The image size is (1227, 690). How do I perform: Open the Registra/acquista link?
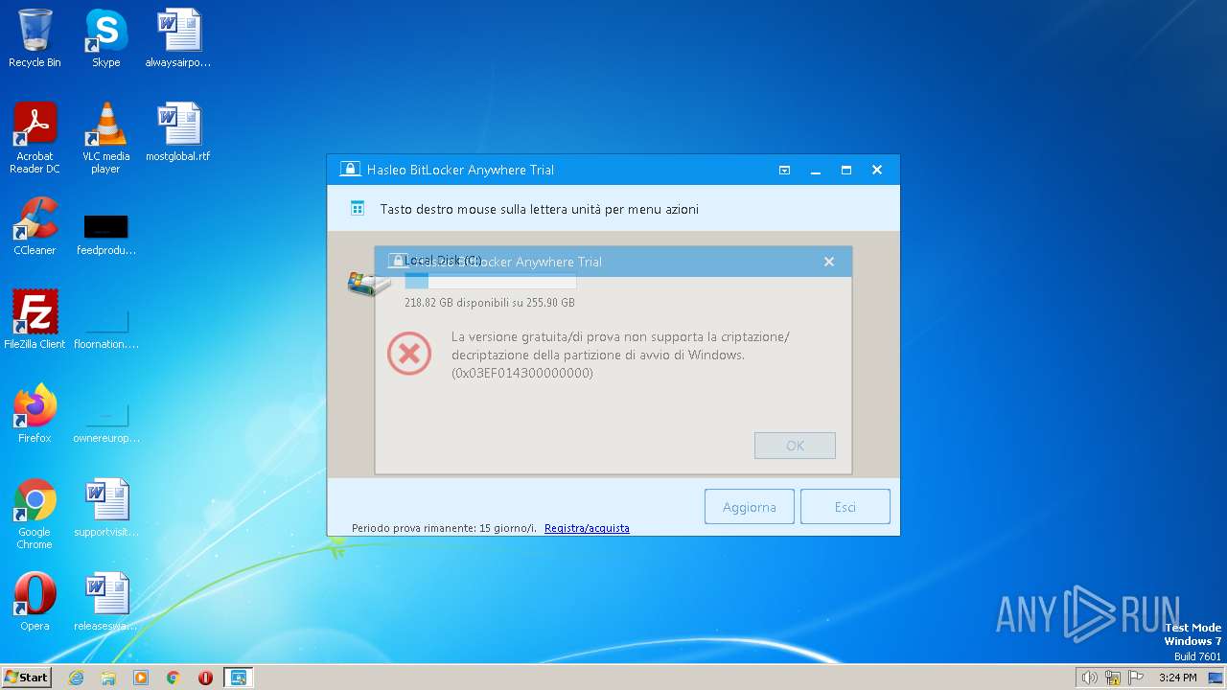587,528
